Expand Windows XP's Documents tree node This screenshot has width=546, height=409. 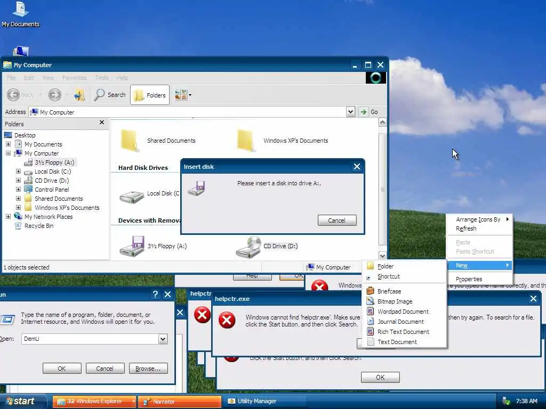19,208
